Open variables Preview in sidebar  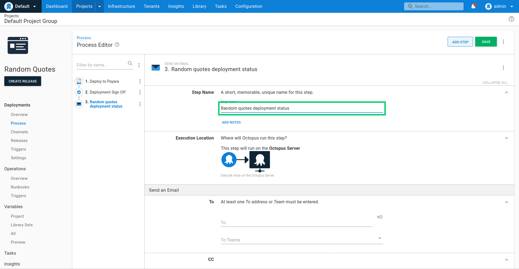point(18,242)
